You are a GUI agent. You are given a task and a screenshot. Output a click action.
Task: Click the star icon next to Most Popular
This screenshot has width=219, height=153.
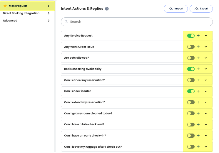click(x=5, y=6)
